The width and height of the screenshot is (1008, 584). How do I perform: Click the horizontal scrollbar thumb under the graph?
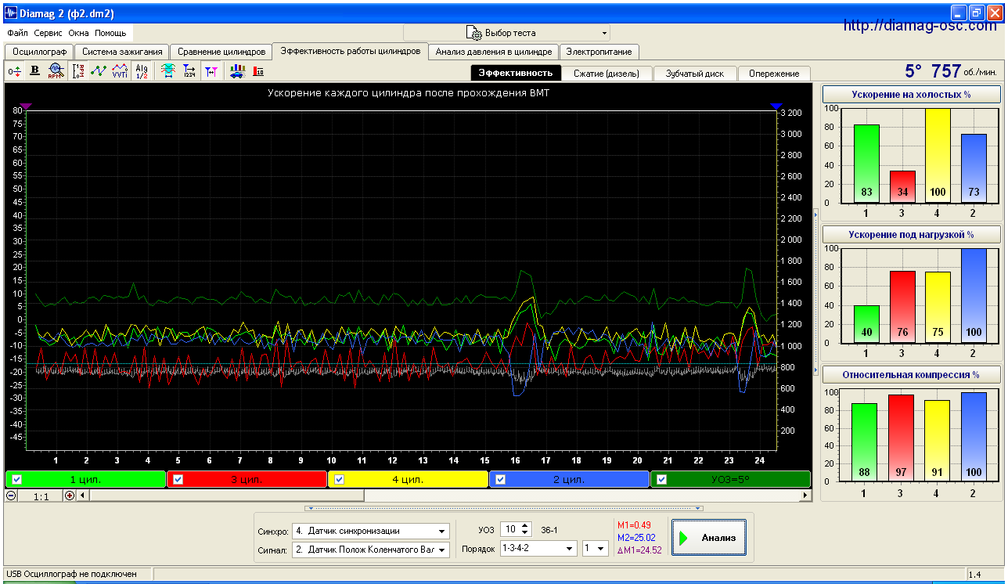[227, 496]
